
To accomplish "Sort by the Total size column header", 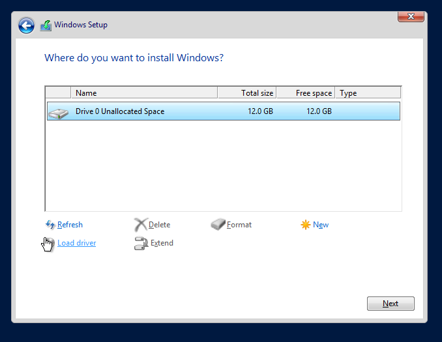I will pyautogui.click(x=246, y=93).
